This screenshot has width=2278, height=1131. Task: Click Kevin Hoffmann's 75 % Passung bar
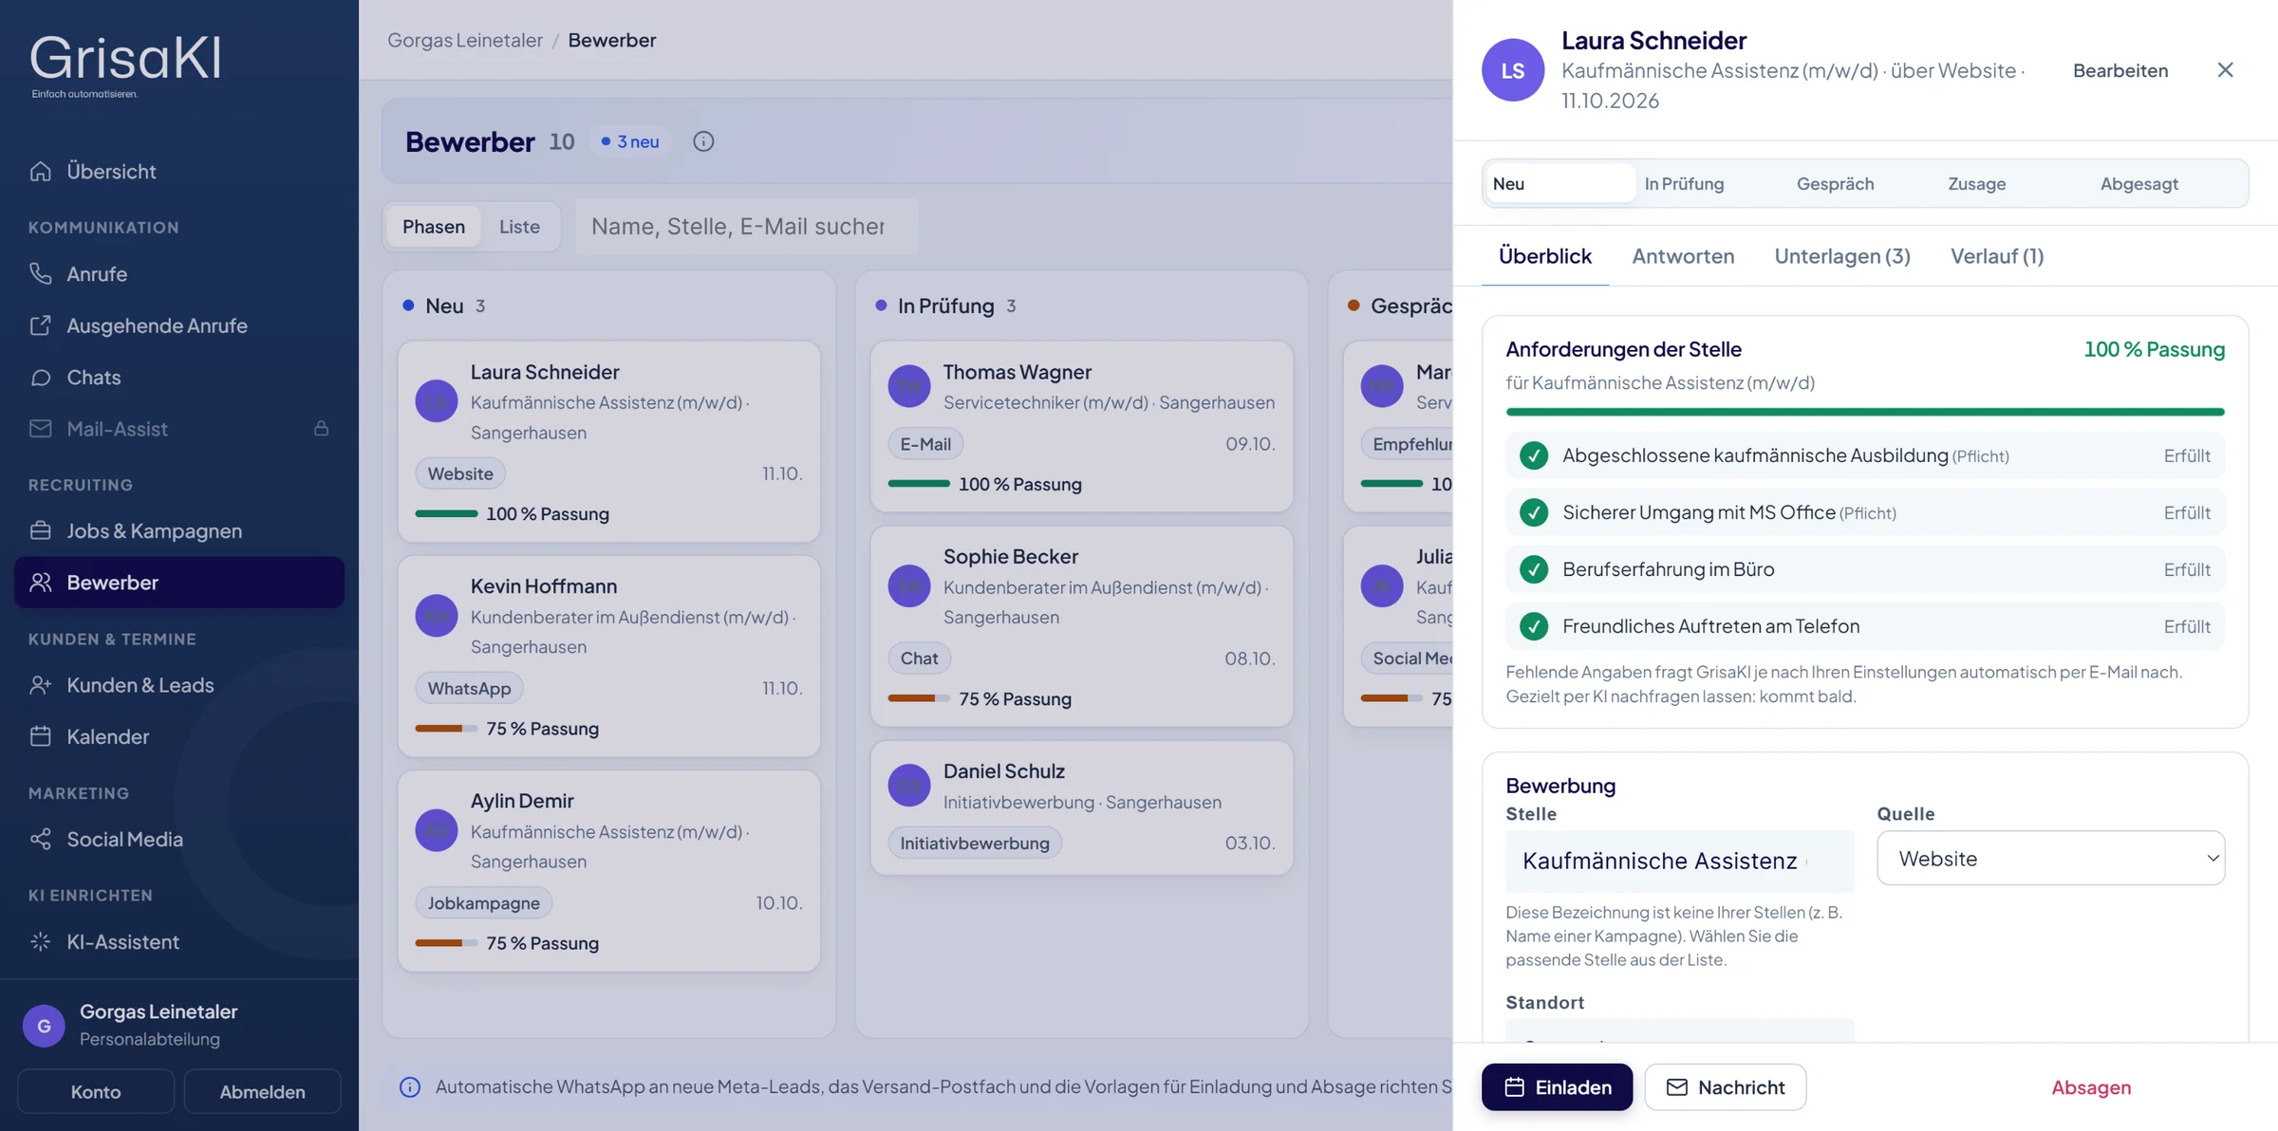tap(446, 729)
